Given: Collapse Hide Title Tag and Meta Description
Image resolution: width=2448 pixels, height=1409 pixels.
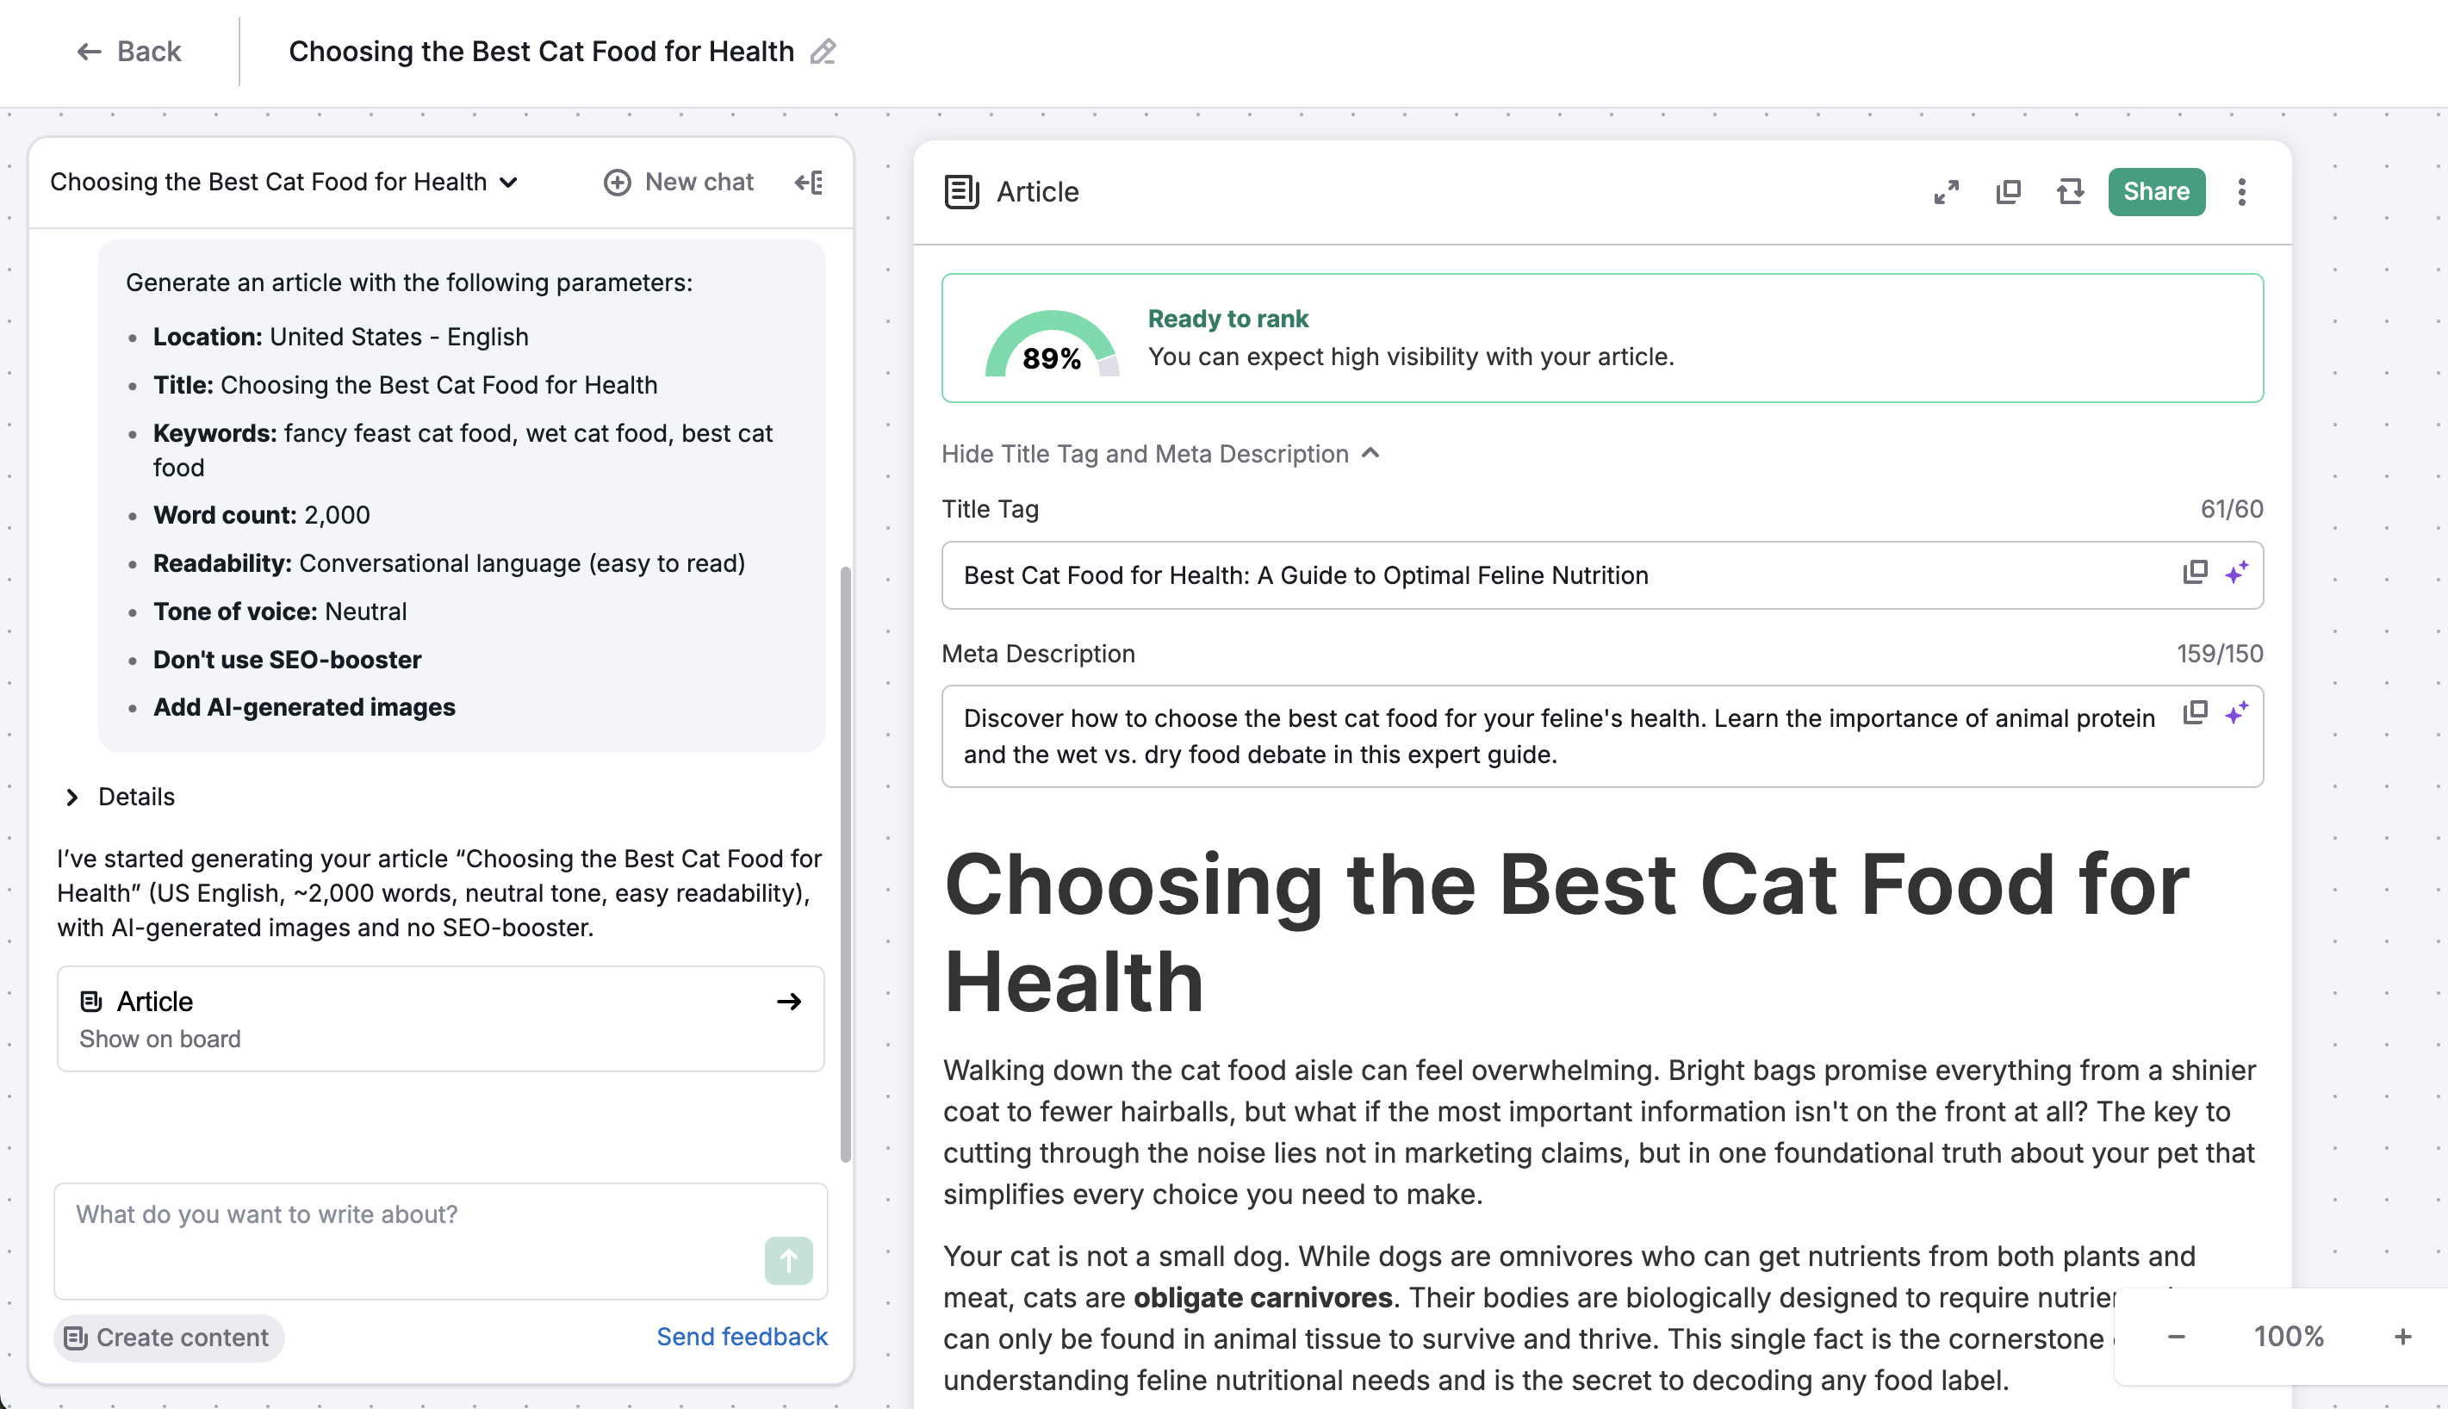Looking at the screenshot, I should coord(1160,454).
